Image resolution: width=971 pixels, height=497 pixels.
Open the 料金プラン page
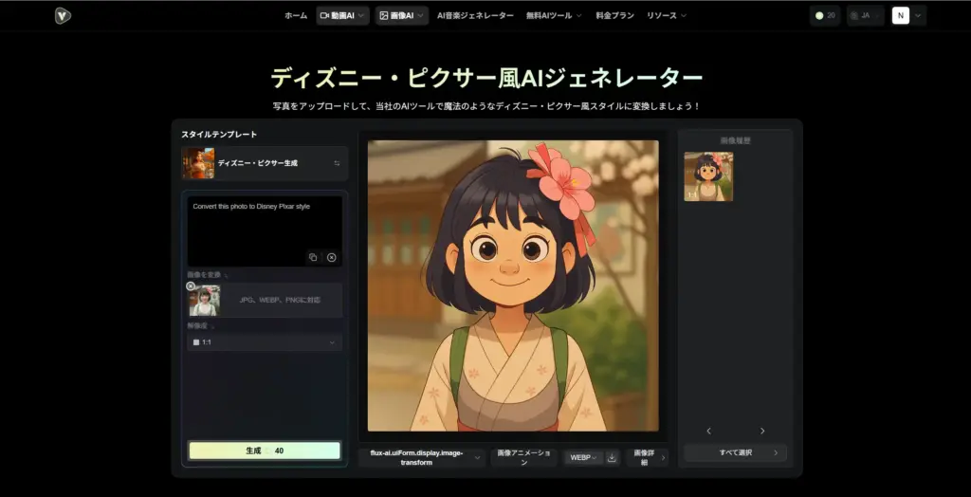(x=614, y=15)
